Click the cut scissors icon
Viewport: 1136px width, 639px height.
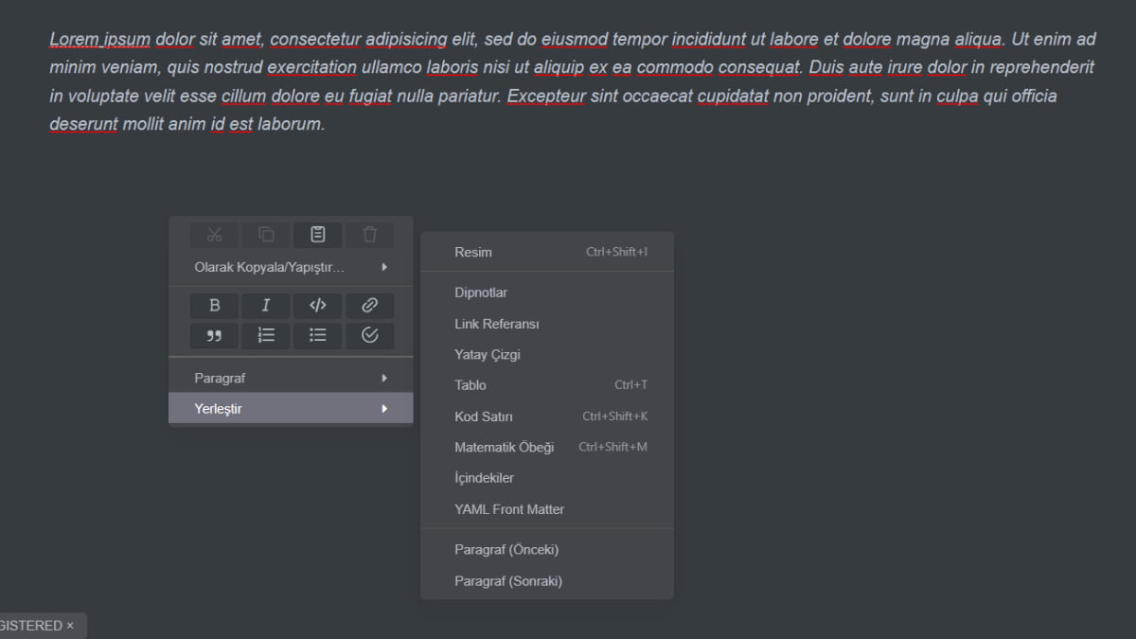(x=215, y=235)
